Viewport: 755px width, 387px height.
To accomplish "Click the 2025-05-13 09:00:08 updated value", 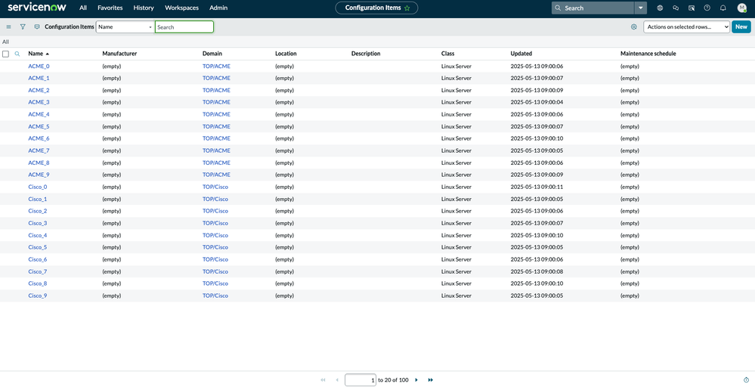I will [537, 271].
